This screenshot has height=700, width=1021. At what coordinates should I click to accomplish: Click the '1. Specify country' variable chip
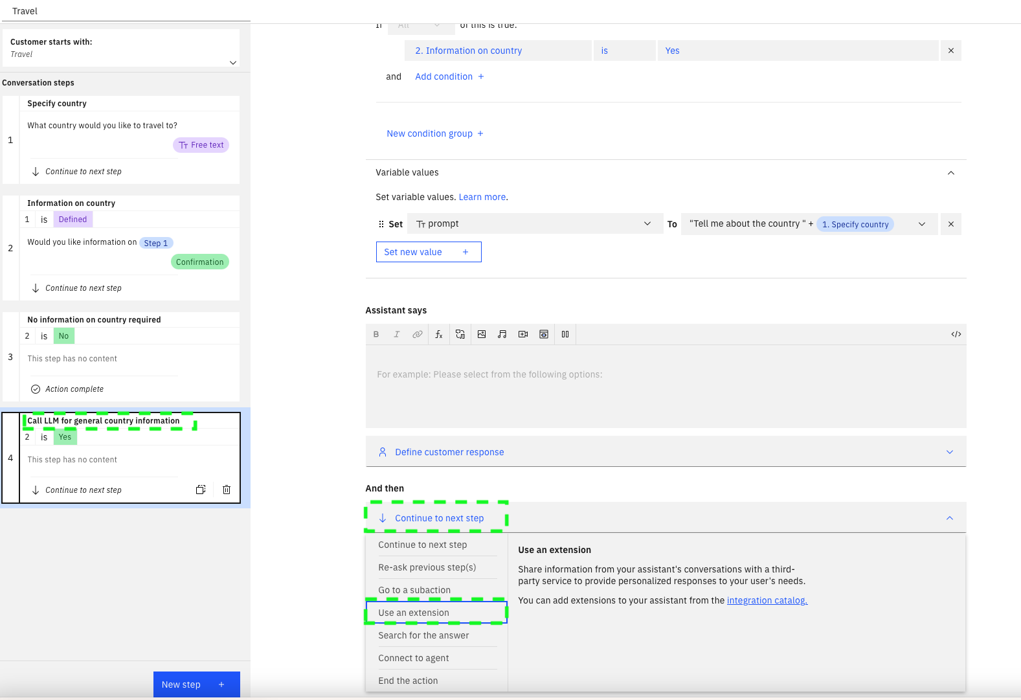click(855, 224)
